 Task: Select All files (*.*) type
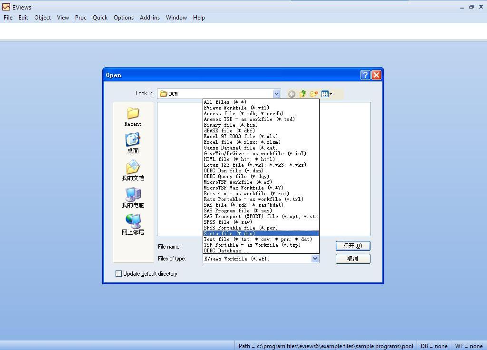261,102
